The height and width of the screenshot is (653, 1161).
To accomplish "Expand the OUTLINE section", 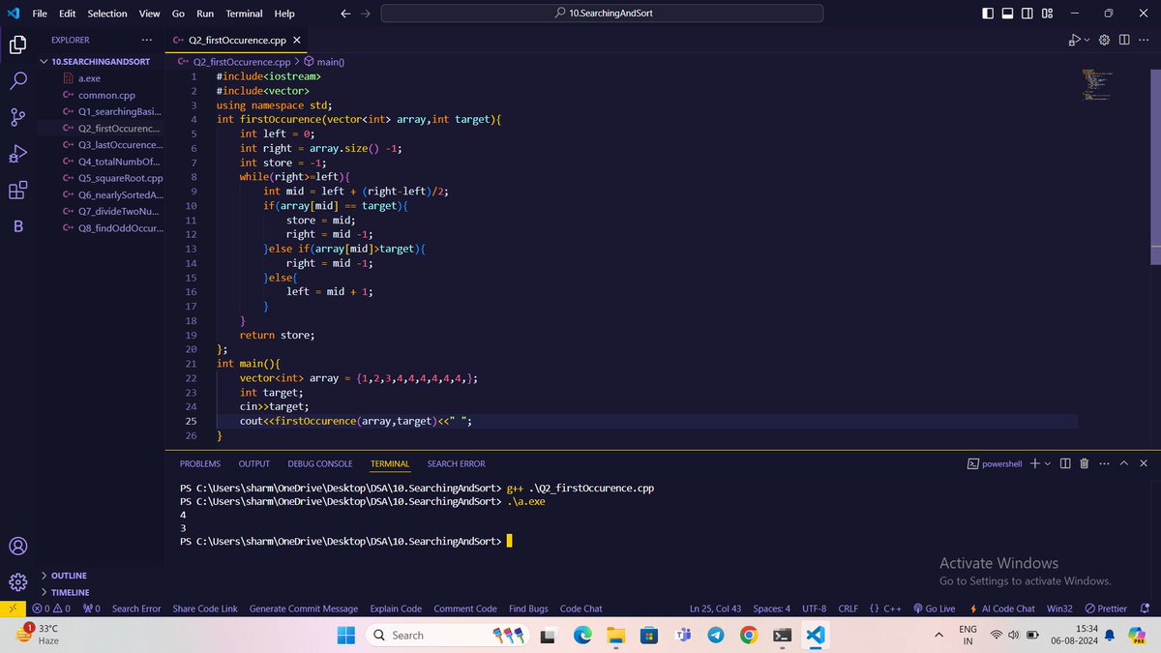I will 70,575.
